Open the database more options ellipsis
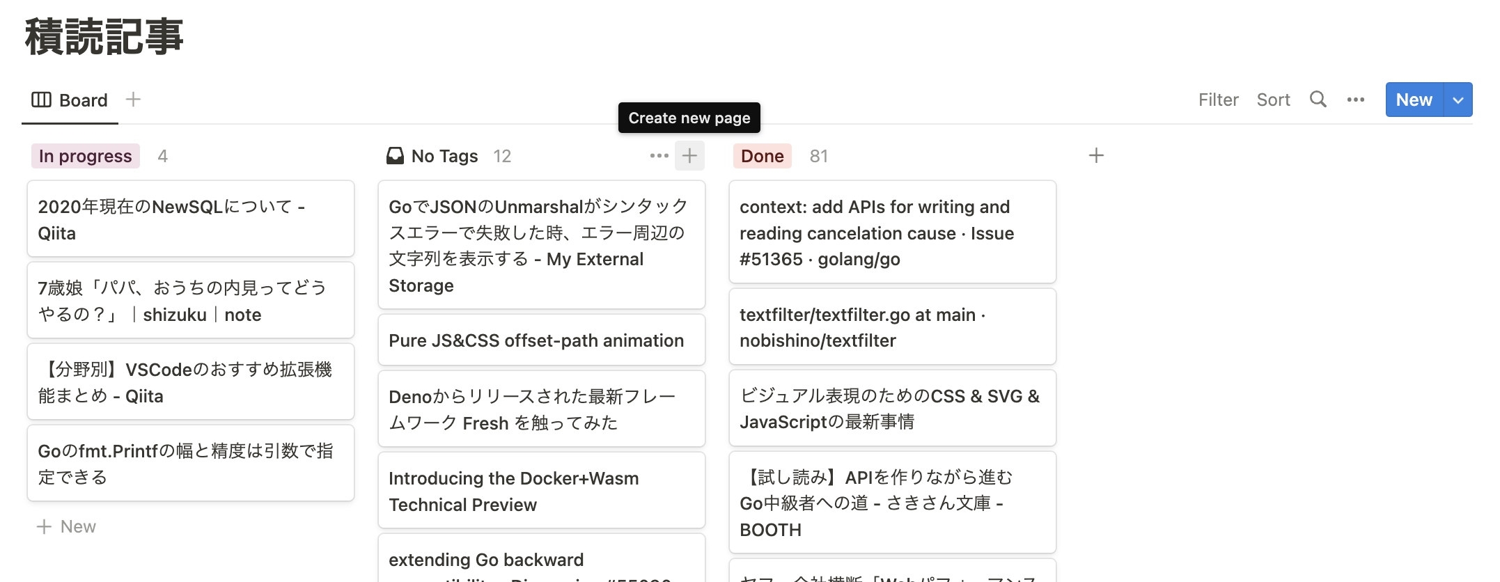 click(x=1355, y=100)
